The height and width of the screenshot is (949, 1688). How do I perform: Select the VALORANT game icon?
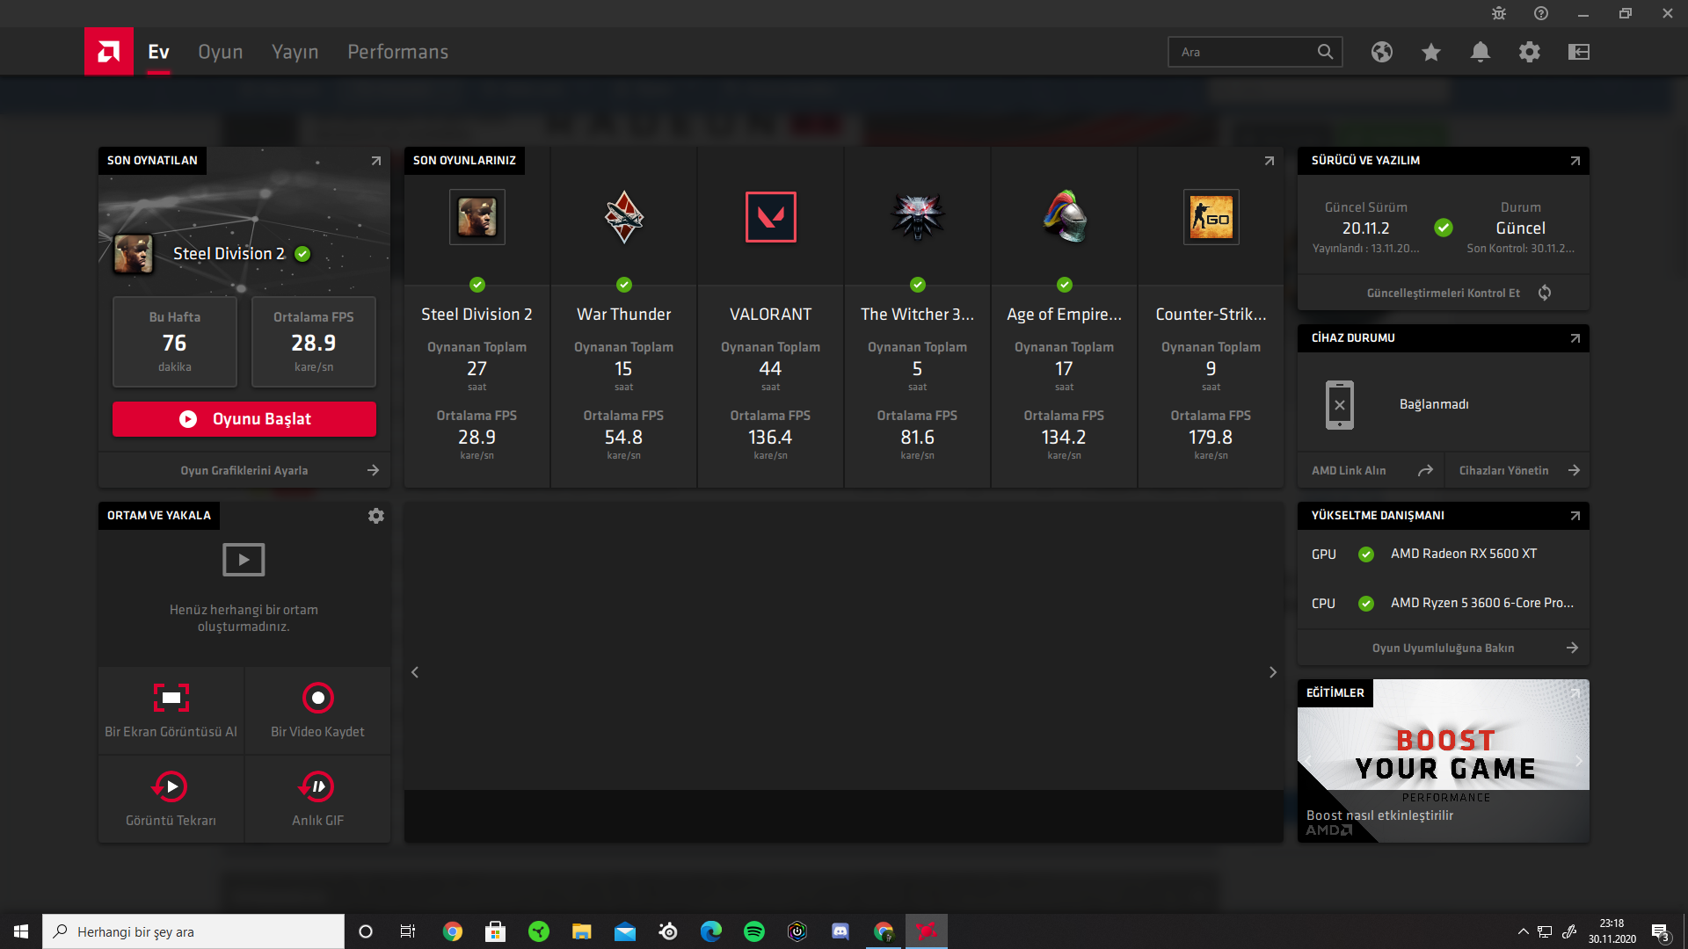pos(770,217)
